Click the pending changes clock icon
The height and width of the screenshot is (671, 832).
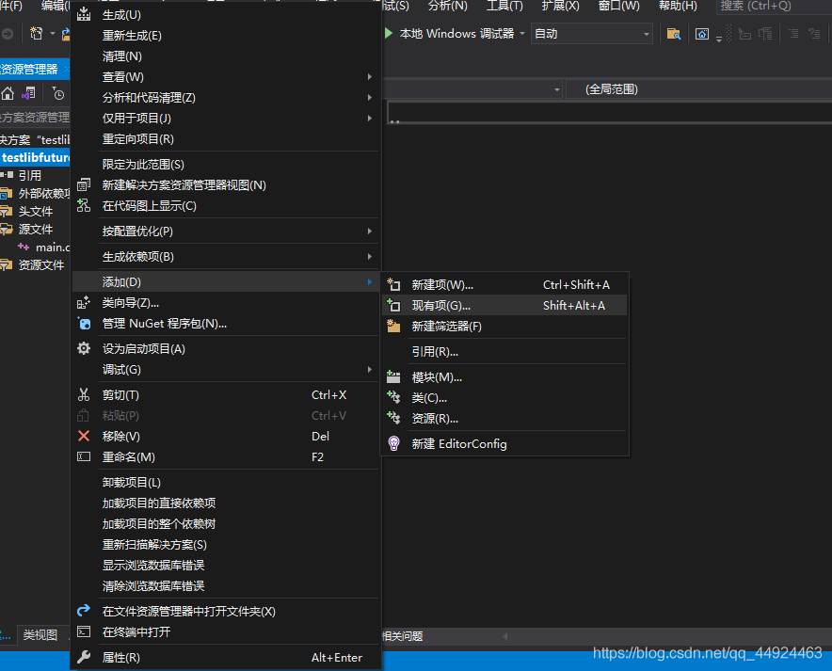tap(57, 94)
